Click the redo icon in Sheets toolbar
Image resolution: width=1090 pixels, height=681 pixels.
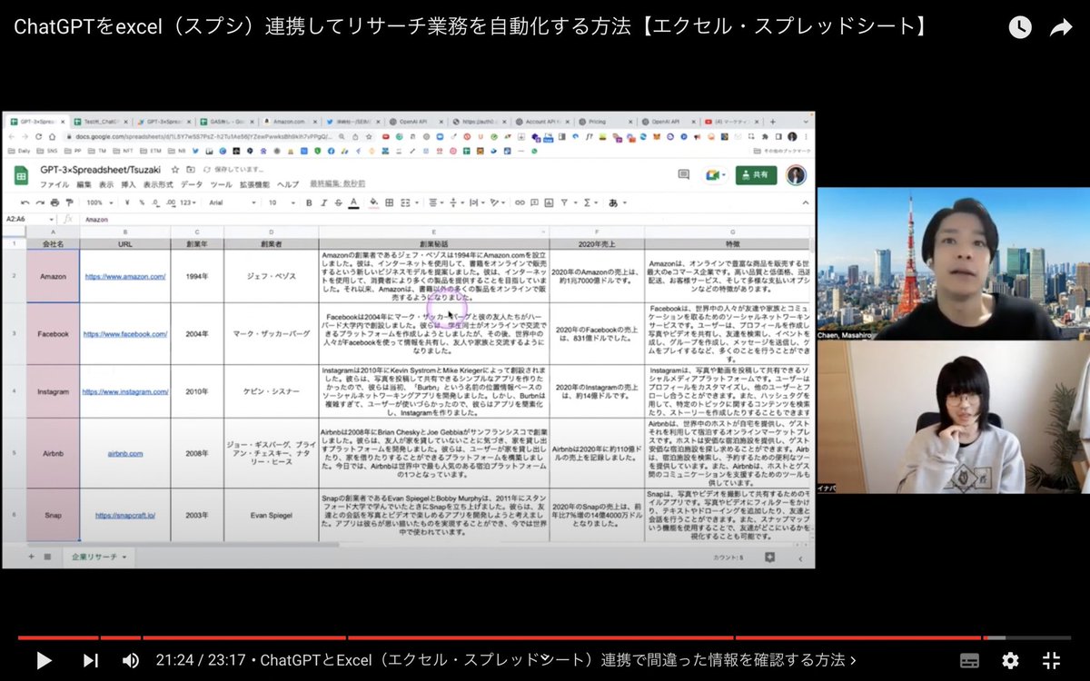40,202
